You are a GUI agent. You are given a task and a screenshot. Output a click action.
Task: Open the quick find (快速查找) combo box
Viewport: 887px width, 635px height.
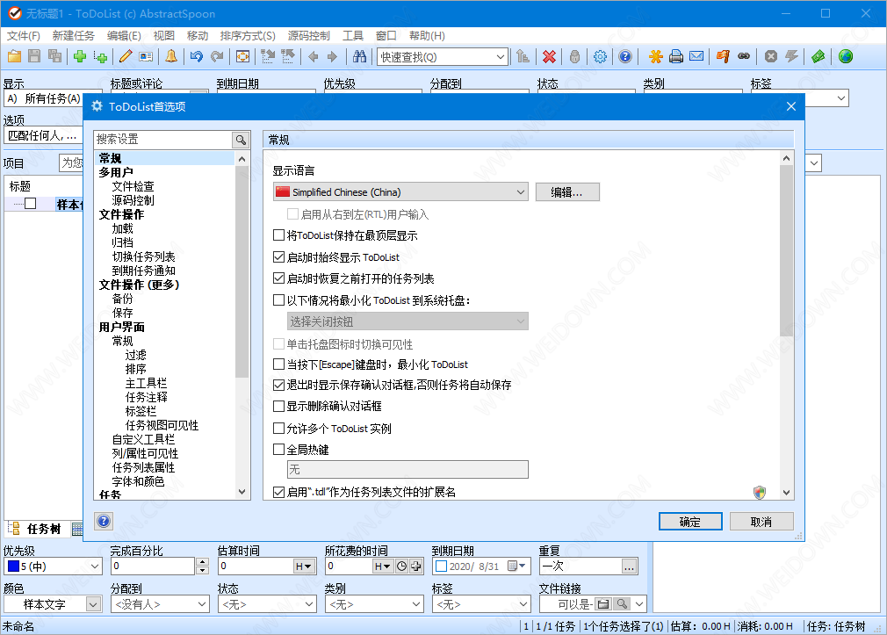coord(442,56)
